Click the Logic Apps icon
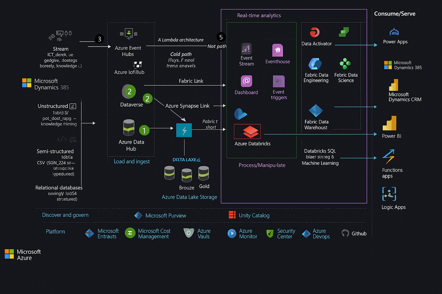 point(389,194)
